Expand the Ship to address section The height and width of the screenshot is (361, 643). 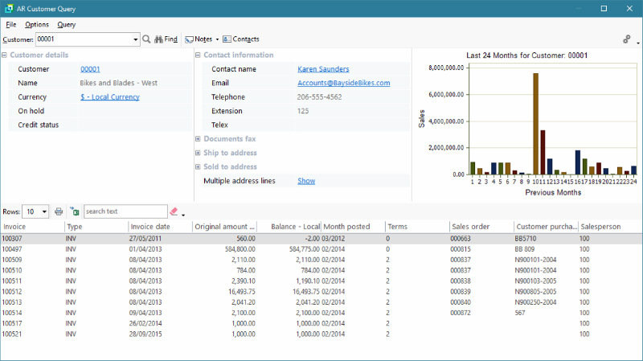tap(198, 153)
